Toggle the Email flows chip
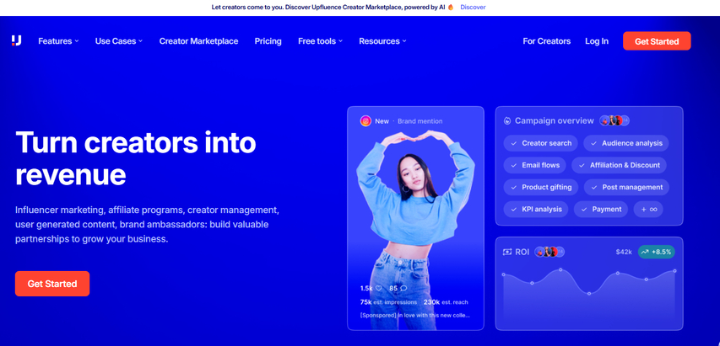Screen dimensions: 720x346 point(535,165)
